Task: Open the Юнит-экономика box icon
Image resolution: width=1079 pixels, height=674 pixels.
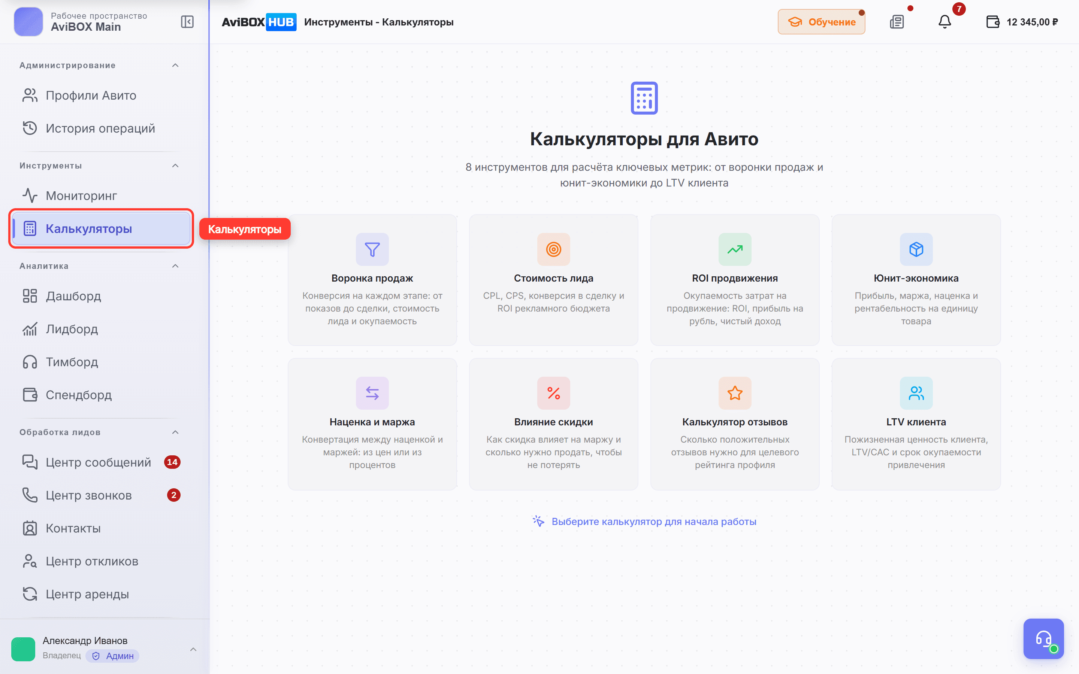Action: [916, 249]
